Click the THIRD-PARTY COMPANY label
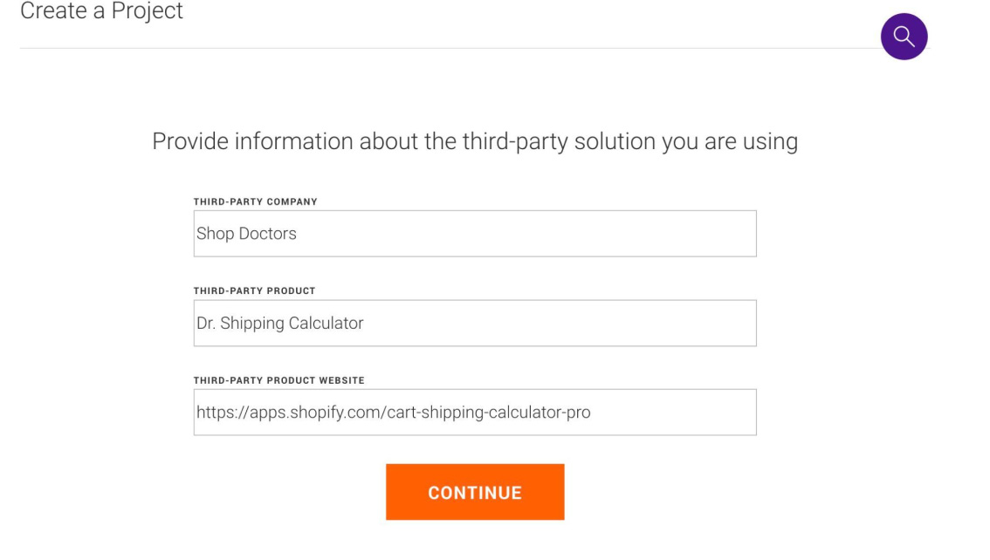The width and height of the screenshot is (990, 560). click(255, 201)
